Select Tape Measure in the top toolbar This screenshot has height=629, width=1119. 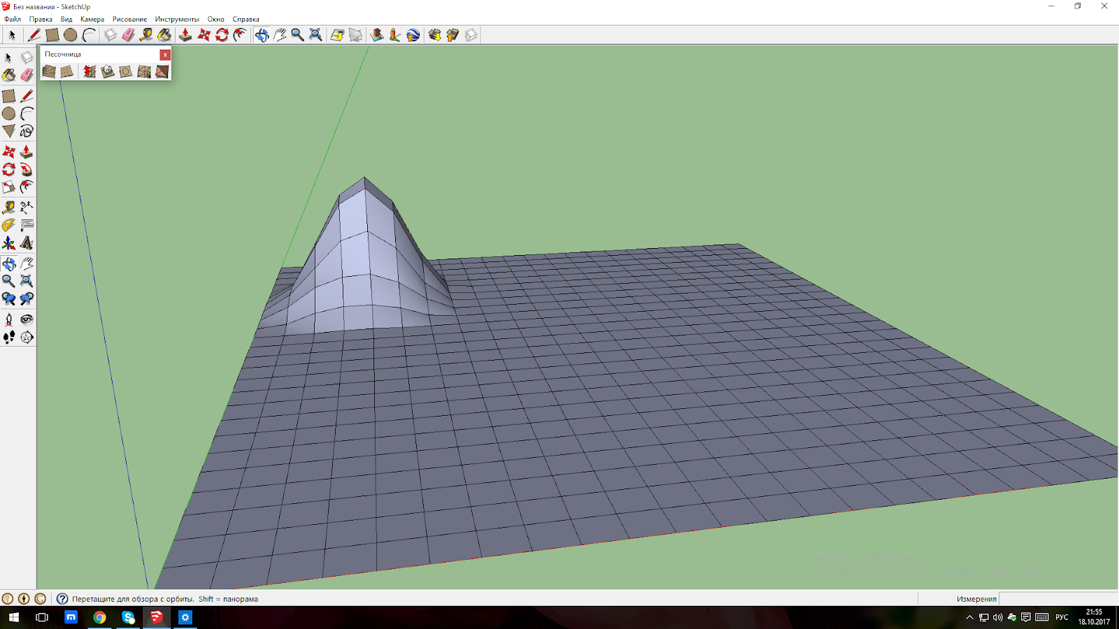point(146,35)
